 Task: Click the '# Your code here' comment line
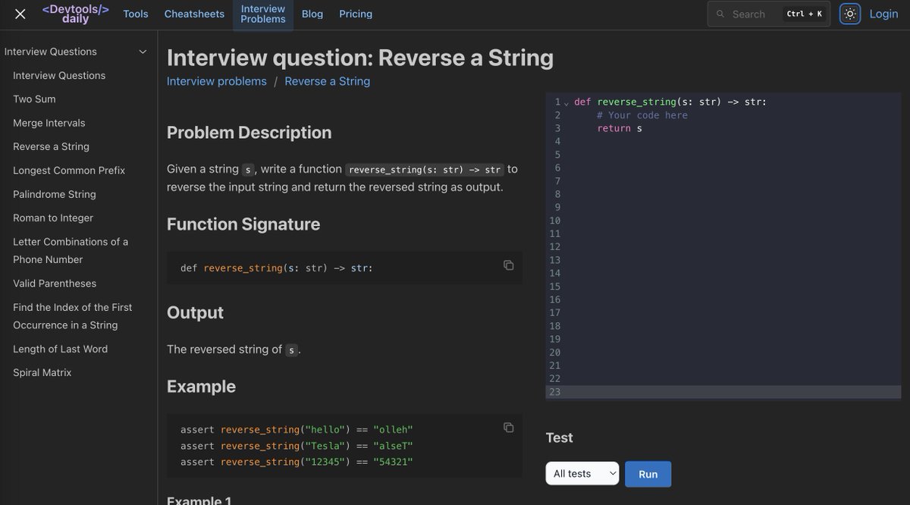click(642, 115)
